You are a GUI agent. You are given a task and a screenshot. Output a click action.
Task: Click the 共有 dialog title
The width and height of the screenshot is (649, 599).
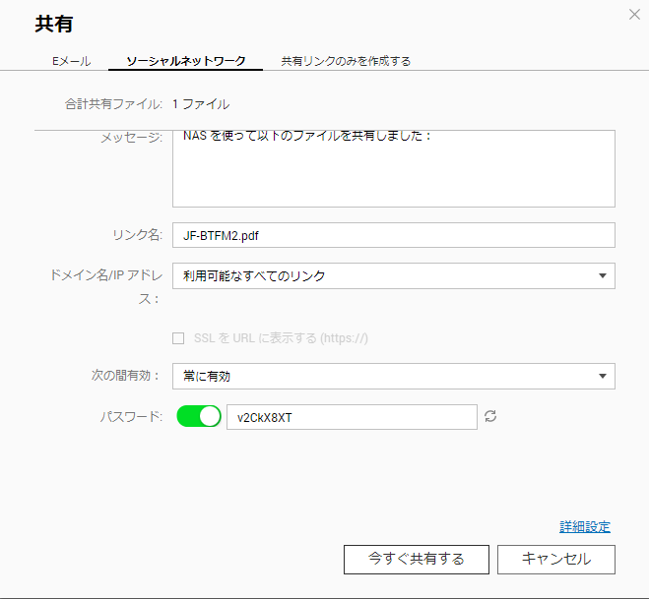click(54, 24)
